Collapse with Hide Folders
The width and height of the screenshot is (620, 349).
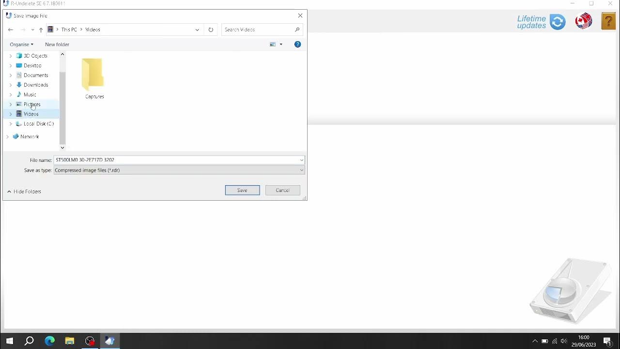24,191
